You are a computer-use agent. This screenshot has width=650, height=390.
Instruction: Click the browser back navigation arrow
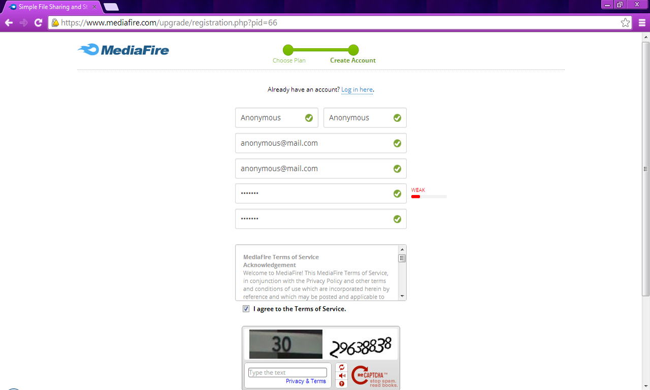click(8, 22)
